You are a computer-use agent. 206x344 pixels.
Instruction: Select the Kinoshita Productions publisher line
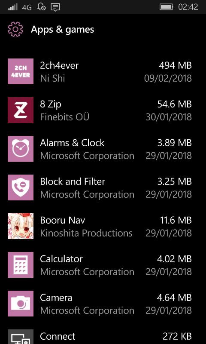[x=86, y=233]
